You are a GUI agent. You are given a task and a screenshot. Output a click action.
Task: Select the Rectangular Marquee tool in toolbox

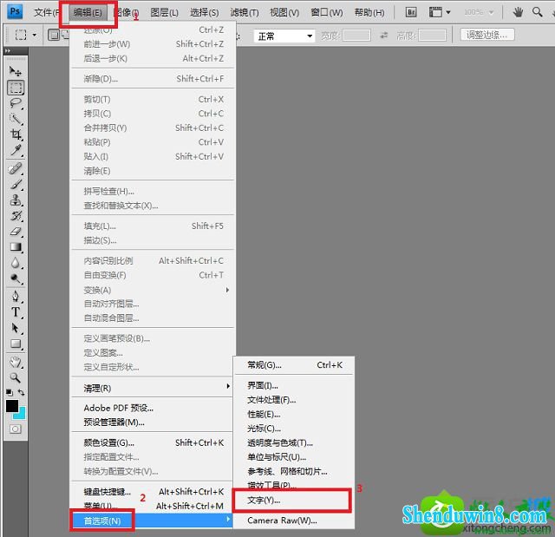pos(16,88)
